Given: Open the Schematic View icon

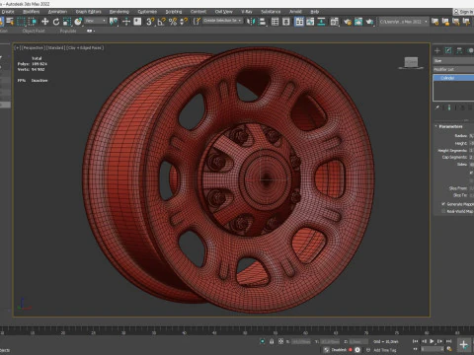Looking at the screenshot, I should coord(321,22).
